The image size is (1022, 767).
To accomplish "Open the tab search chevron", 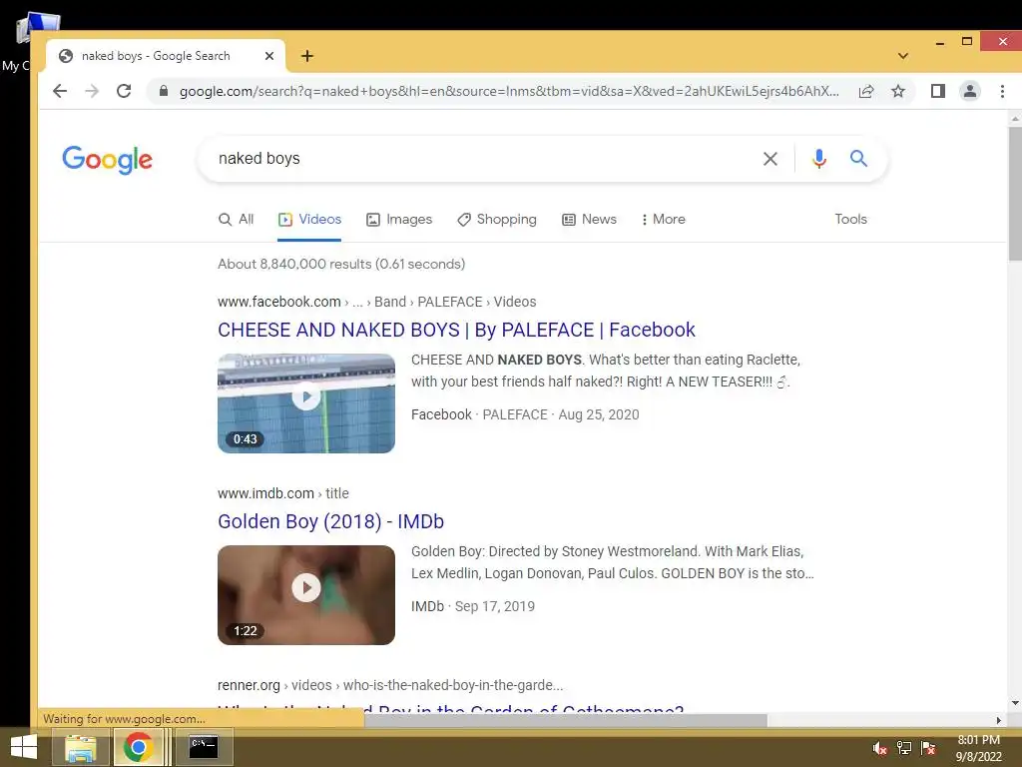I will tap(902, 56).
